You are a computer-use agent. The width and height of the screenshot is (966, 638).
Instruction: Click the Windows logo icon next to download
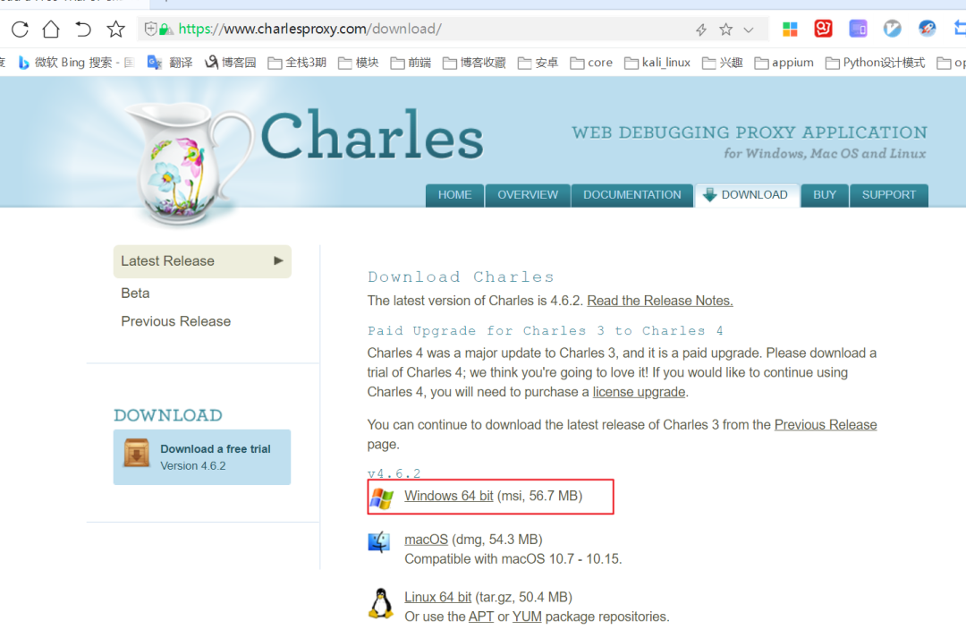tap(382, 498)
